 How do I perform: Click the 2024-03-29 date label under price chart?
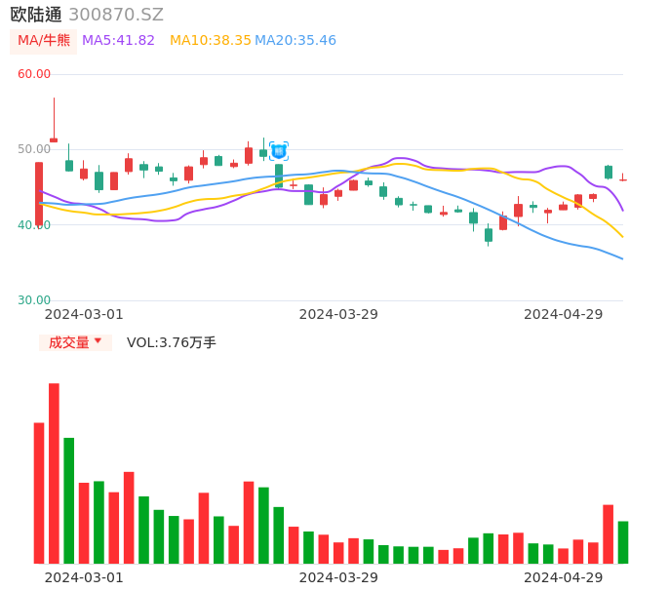pos(338,314)
